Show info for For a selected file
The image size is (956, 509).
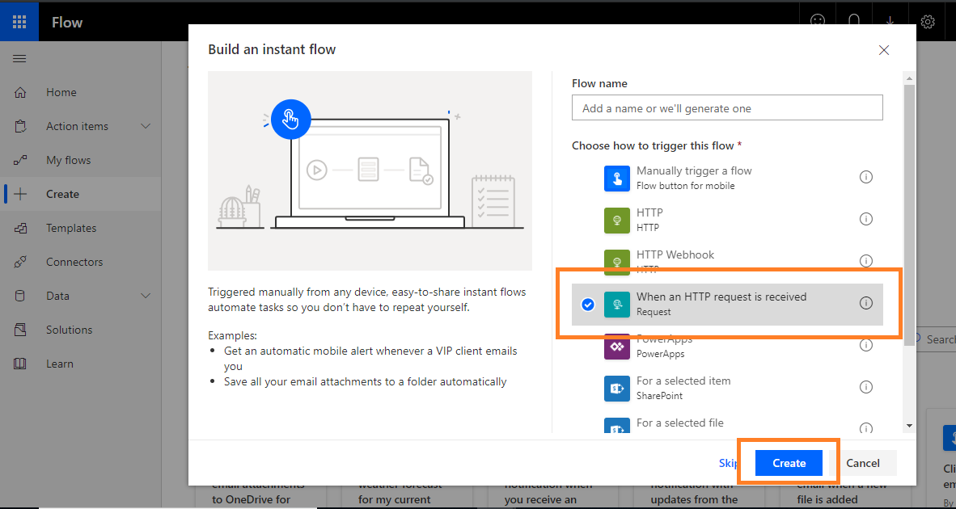865,428
